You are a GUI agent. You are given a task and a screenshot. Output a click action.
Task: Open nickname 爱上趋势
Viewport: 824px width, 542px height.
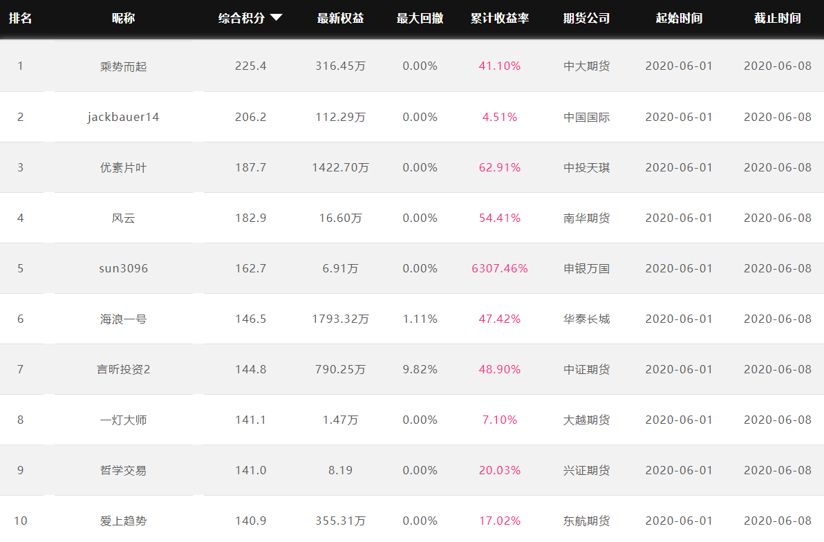pos(124,521)
